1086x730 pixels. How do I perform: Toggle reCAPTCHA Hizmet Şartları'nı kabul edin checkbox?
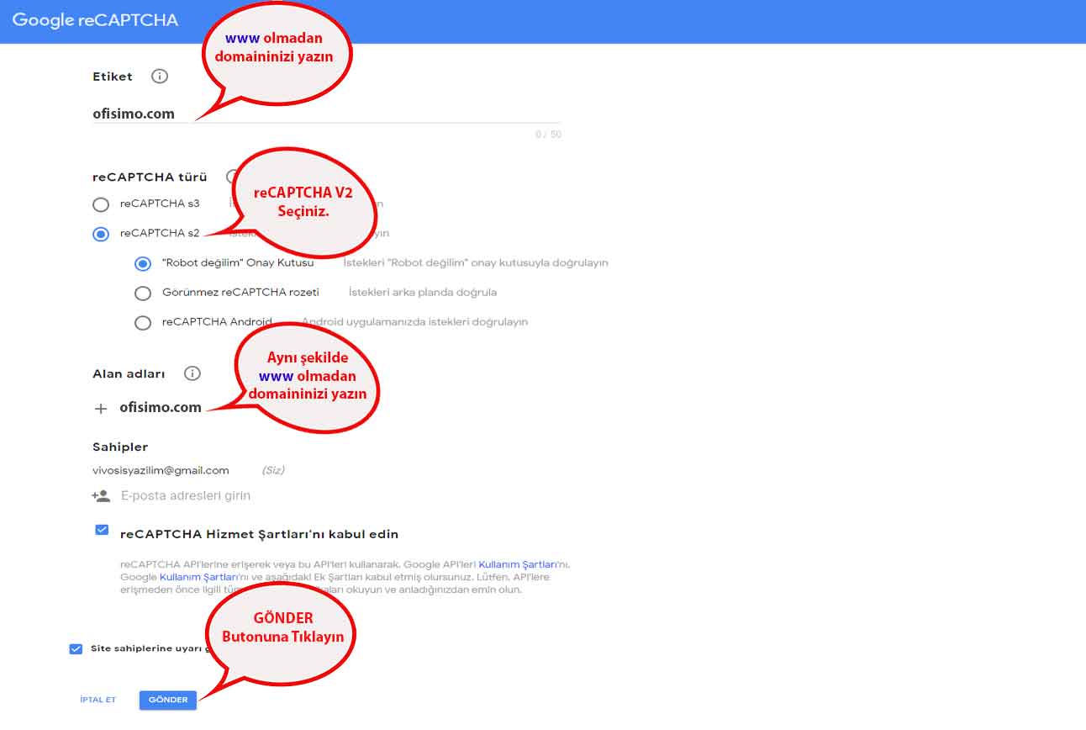pos(102,531)
